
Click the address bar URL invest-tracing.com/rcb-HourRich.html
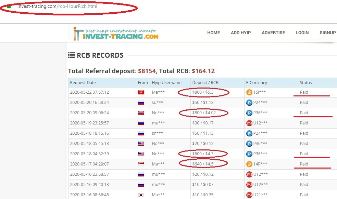[57, 6]
